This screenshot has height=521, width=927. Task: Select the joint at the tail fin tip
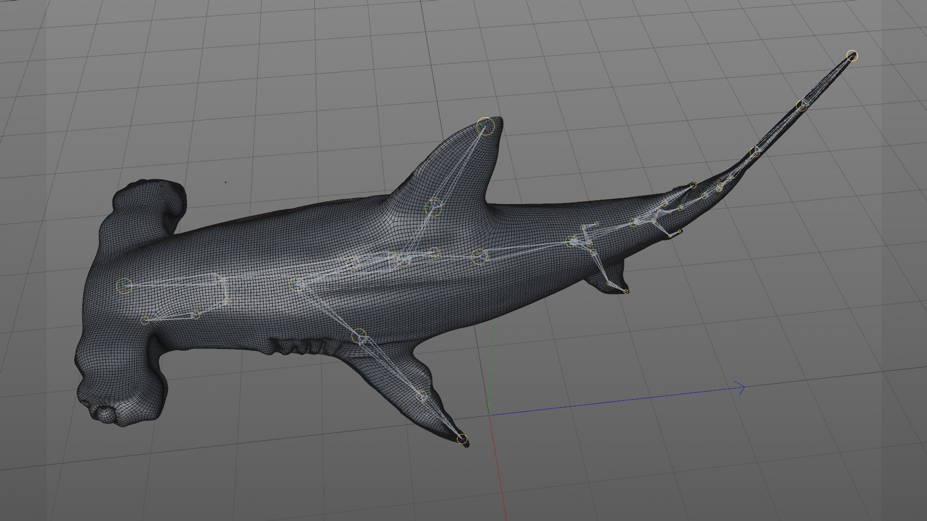pos(853,55)
